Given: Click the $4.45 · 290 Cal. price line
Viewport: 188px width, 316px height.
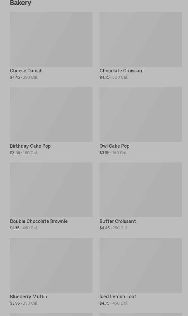Looking at the screenshot, I should 24,78.
